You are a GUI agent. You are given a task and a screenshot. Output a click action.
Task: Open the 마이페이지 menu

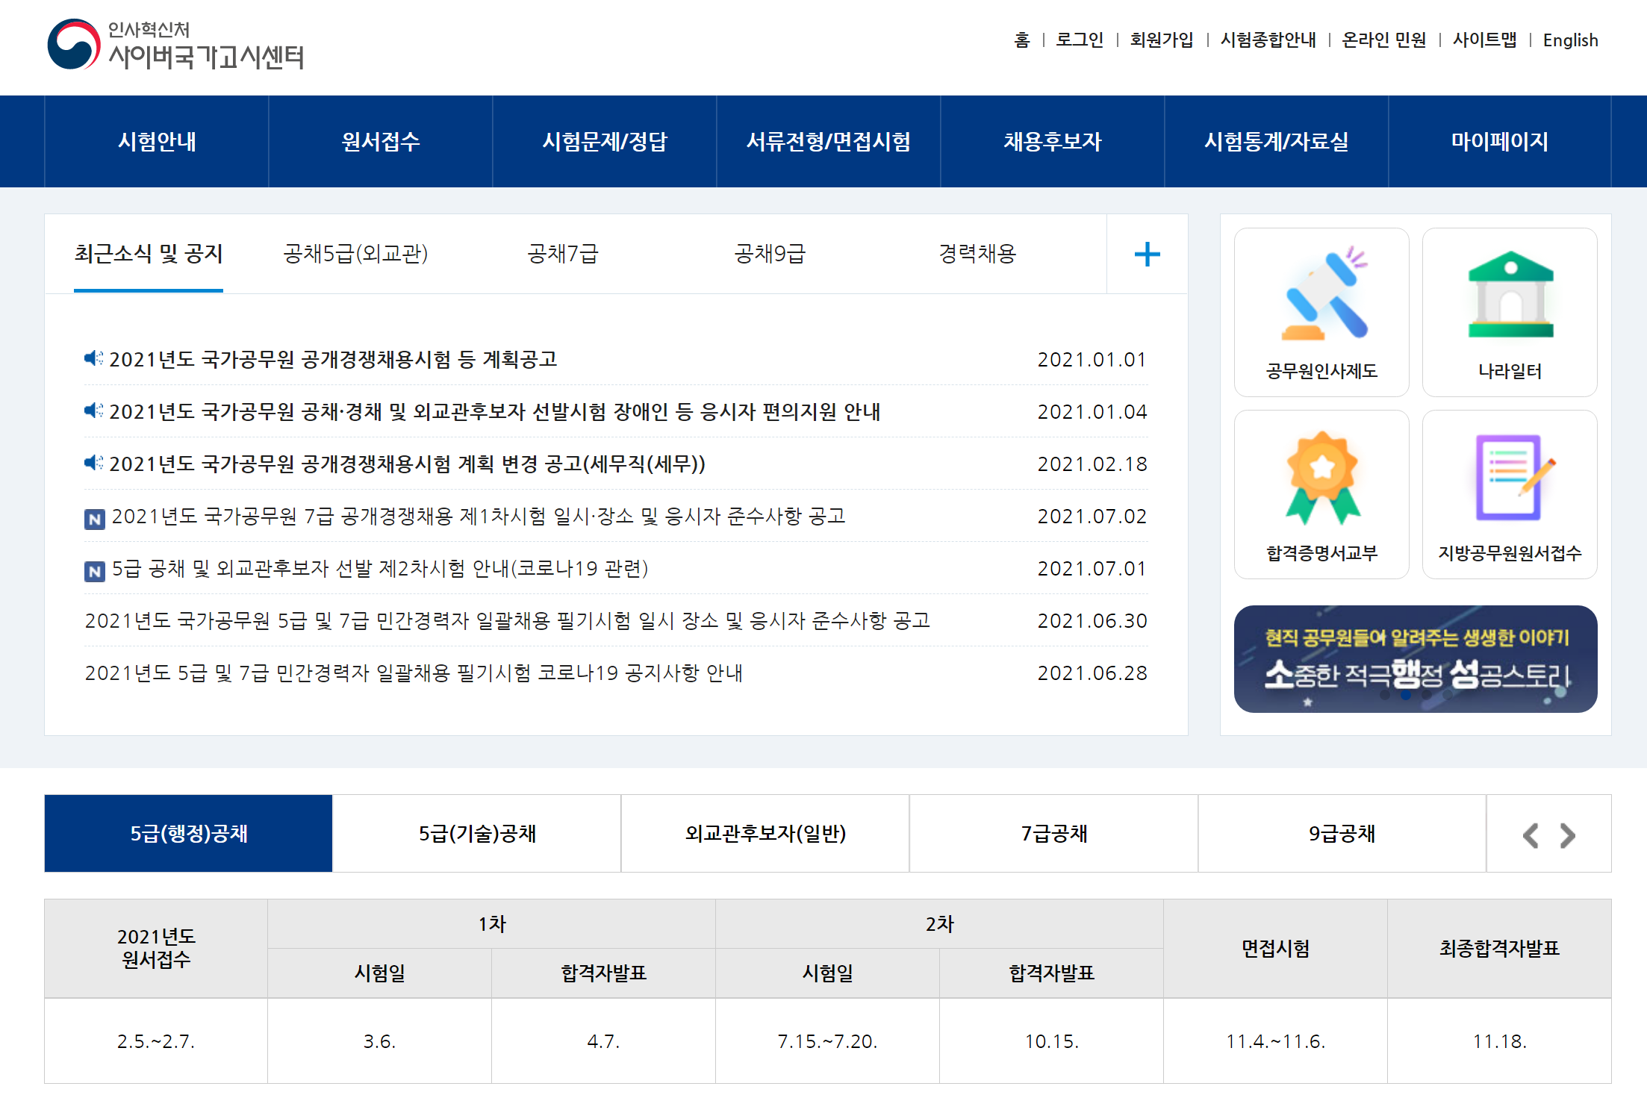(1499, 142)
